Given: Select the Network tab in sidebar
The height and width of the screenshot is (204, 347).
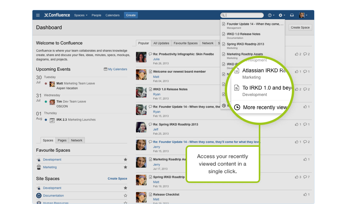Looking at the screenshot, I should coord(77,140).
